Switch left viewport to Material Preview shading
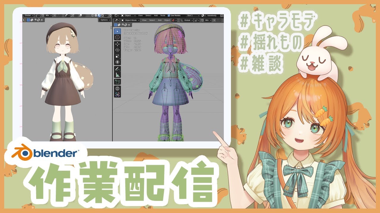The image size is (380, 213). point(99,15)
